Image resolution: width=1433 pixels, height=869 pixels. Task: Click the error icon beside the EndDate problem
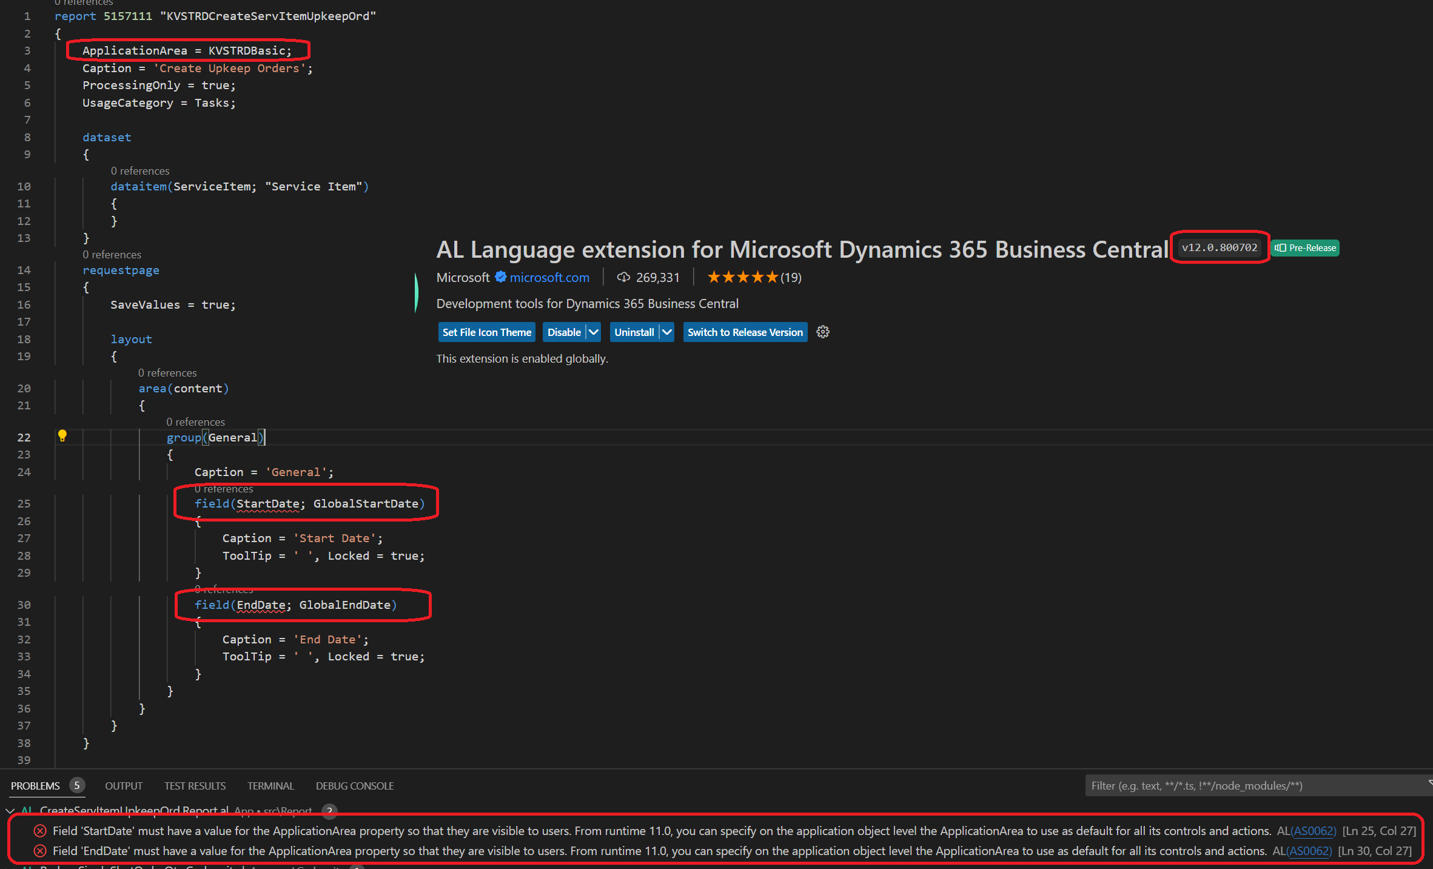click(x=40, y=851)
